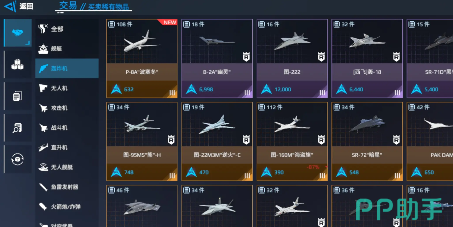Image resolution: width=453 pixels, height=227 pixels.
Task: Open the stacked cubes sidebar icon
Action: coord(18,64)
